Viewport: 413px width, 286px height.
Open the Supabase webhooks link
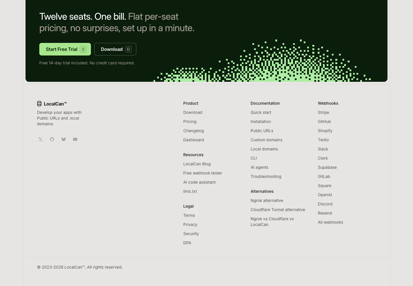click(x=327, y=167)
